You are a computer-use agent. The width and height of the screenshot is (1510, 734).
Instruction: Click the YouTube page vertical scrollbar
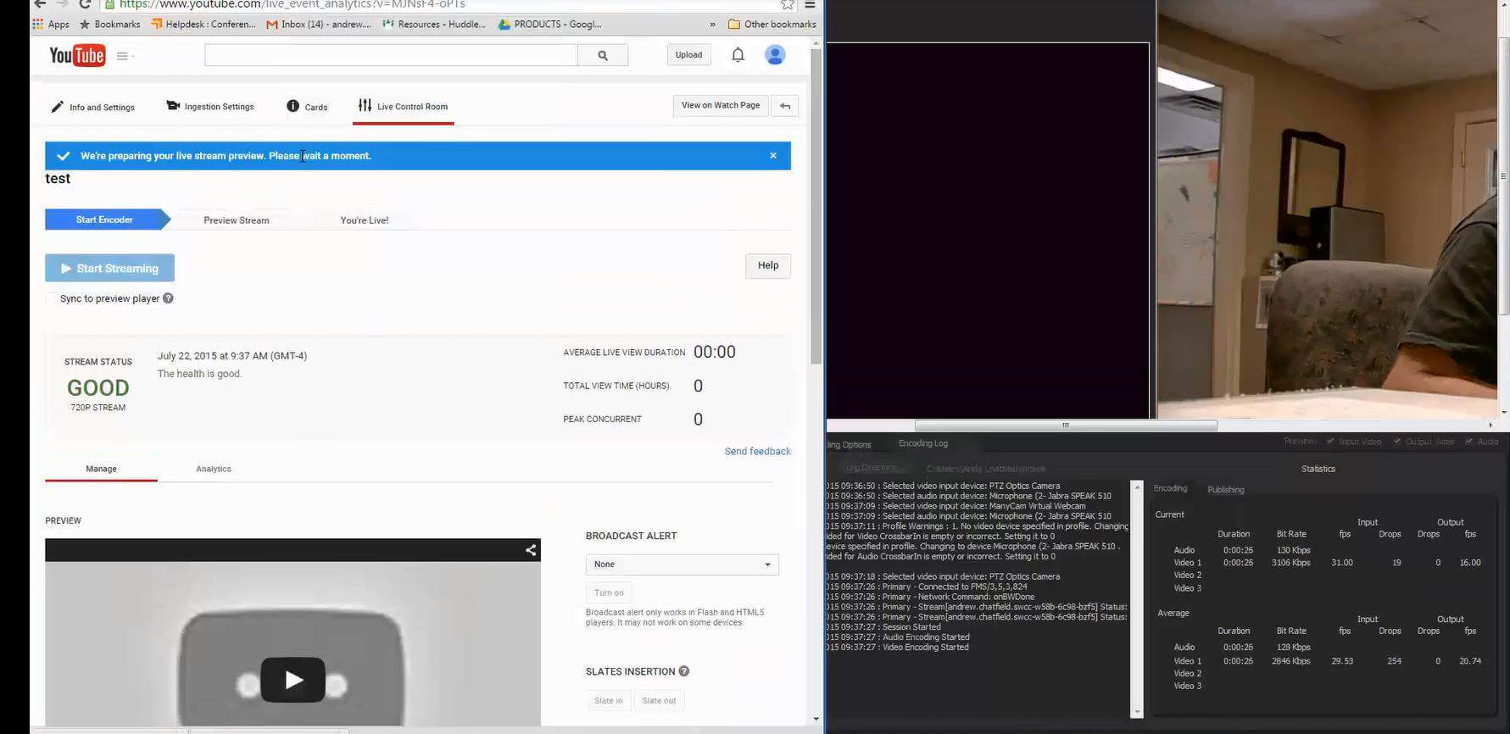point(816,207)
